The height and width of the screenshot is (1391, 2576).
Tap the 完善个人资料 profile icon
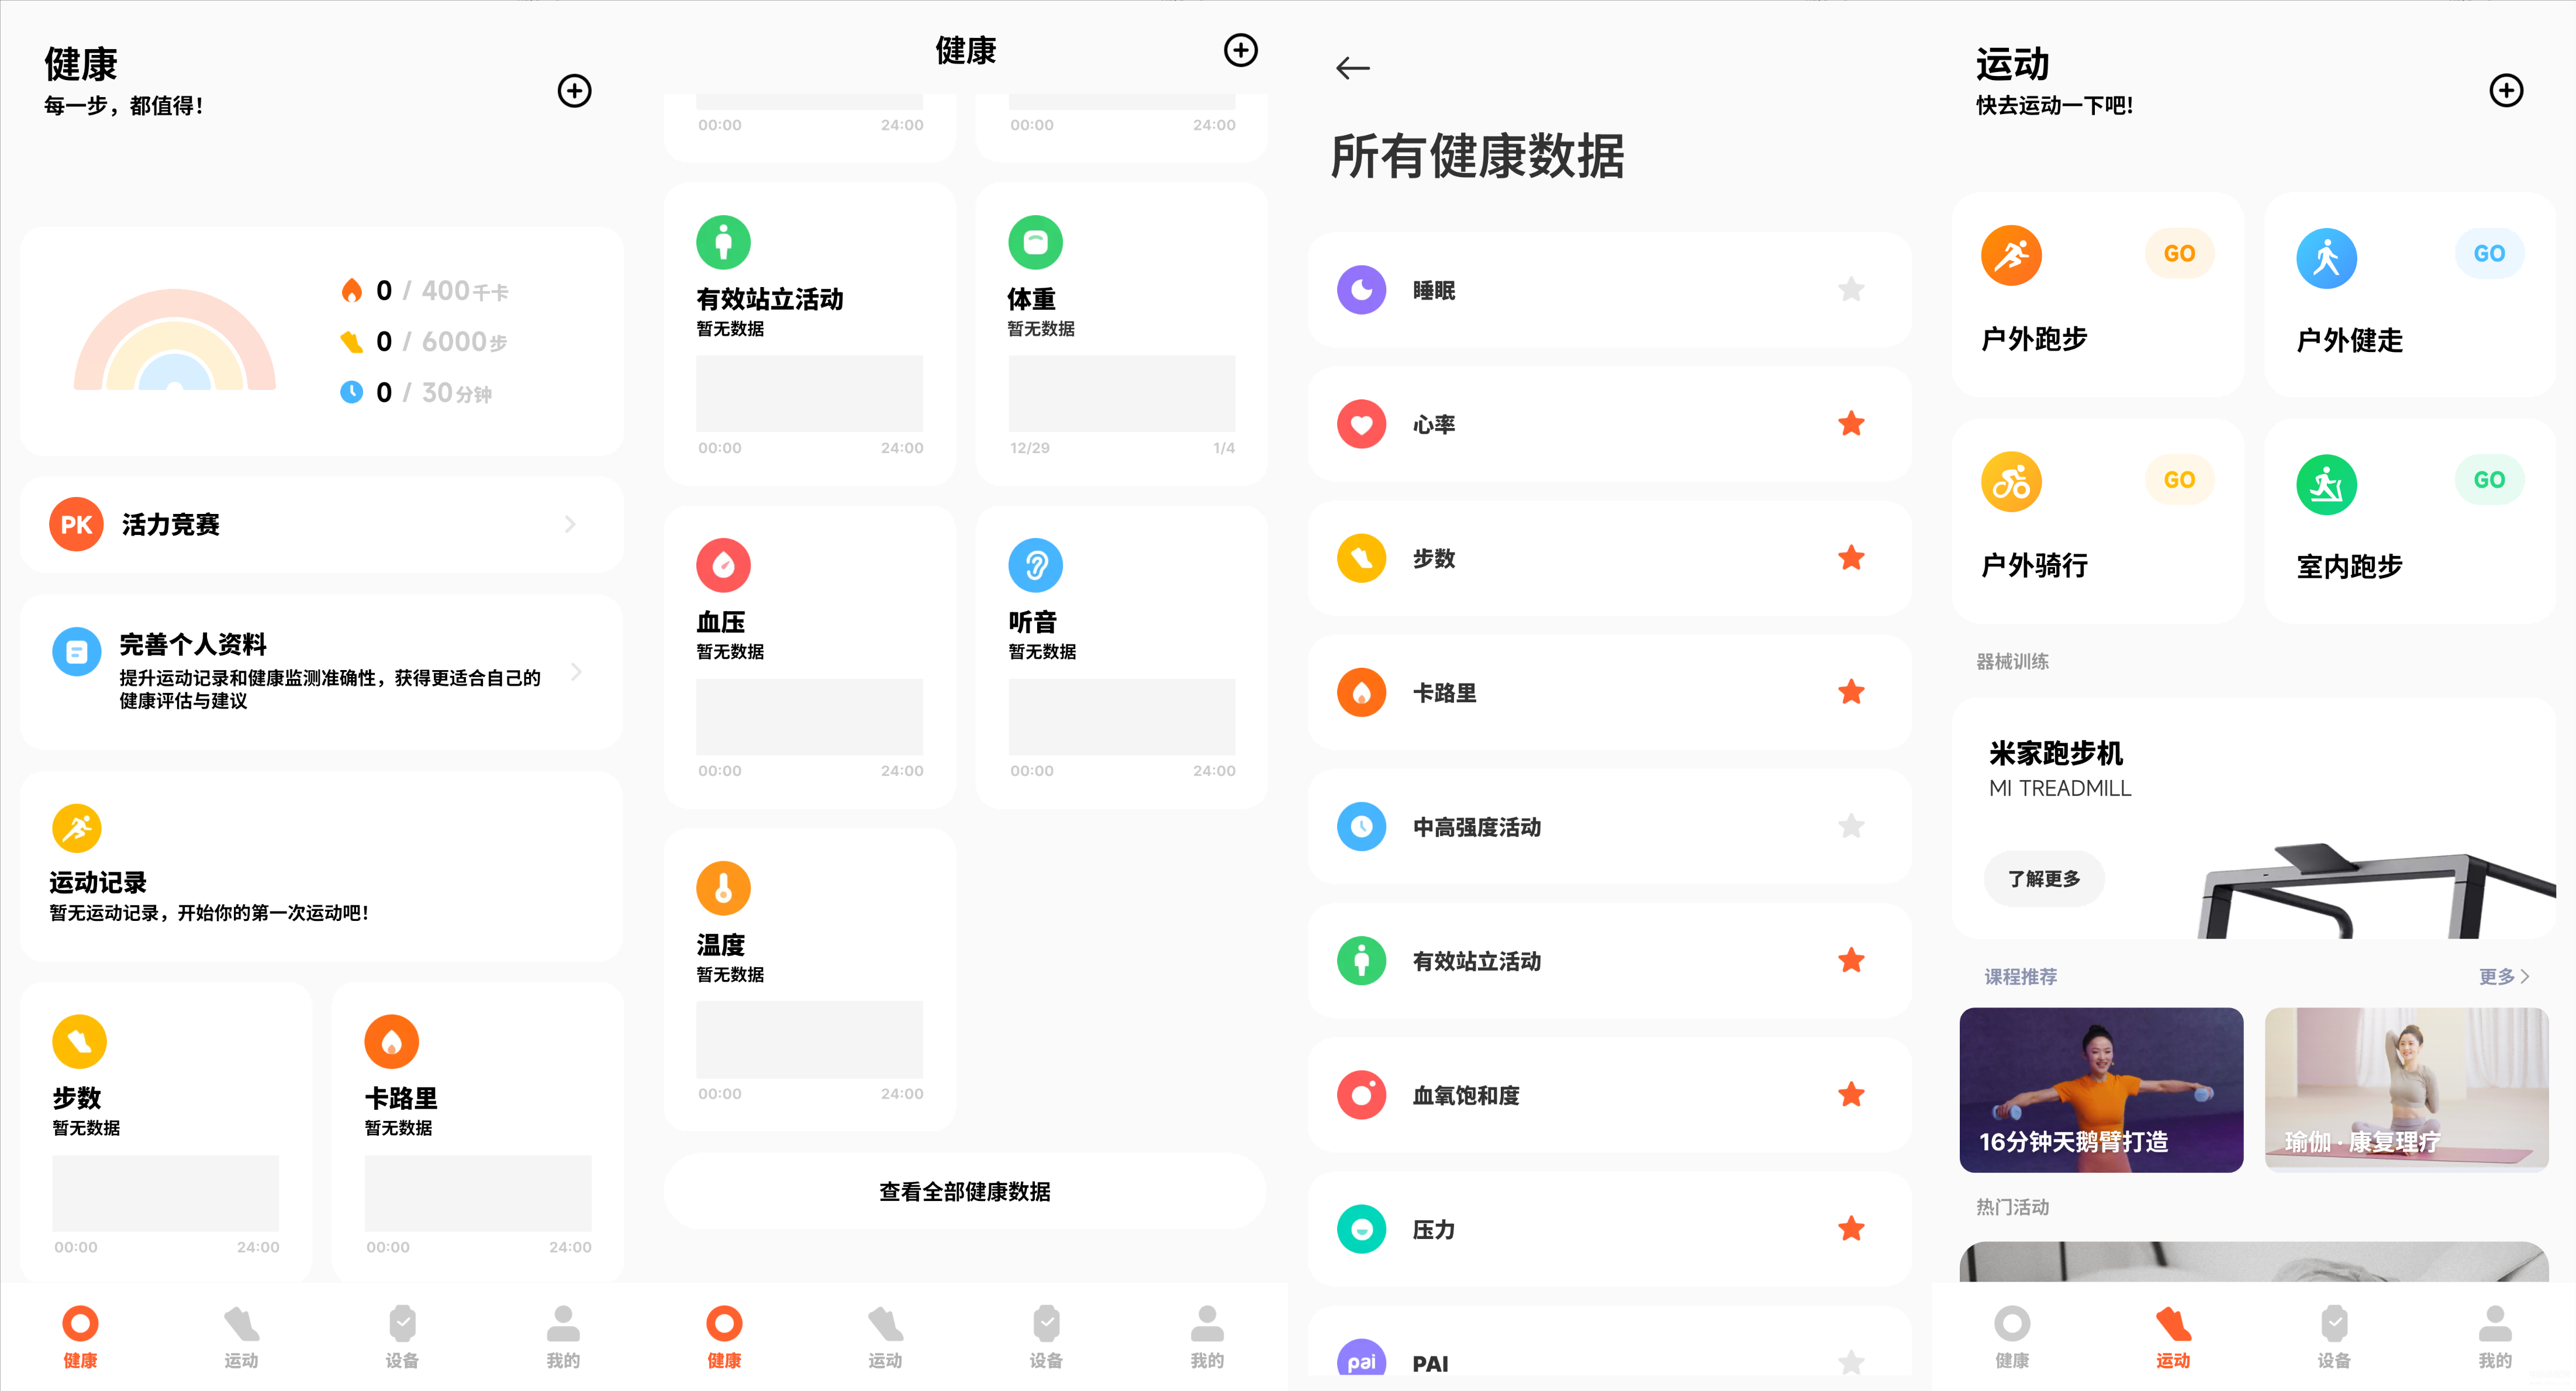coord(76,652)
